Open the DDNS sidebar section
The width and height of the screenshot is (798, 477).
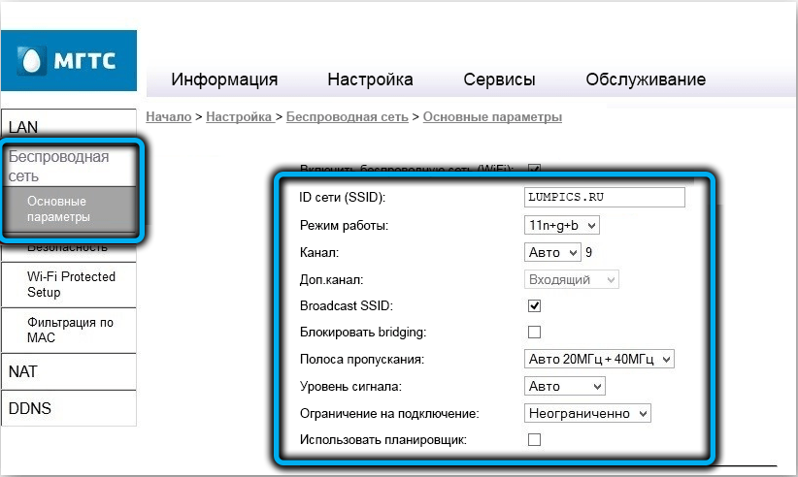click(x=30, y=408)
